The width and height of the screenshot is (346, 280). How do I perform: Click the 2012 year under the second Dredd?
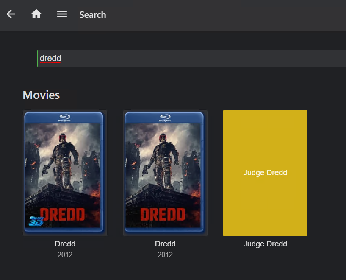click(165, 255)
